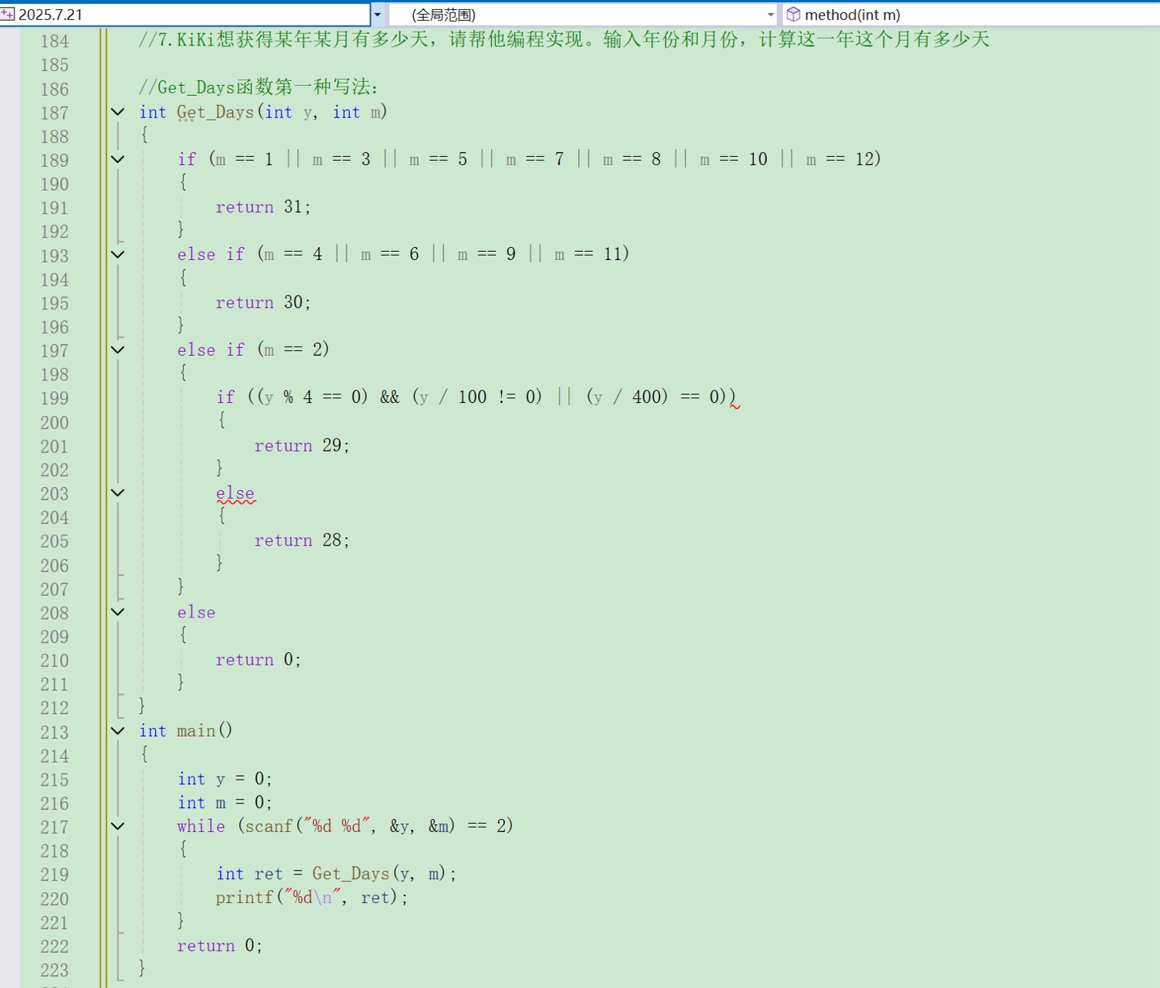Collapse the if block at line 189
The height and width of the screenshot is (988, 1160).
[x=118, y=160]
